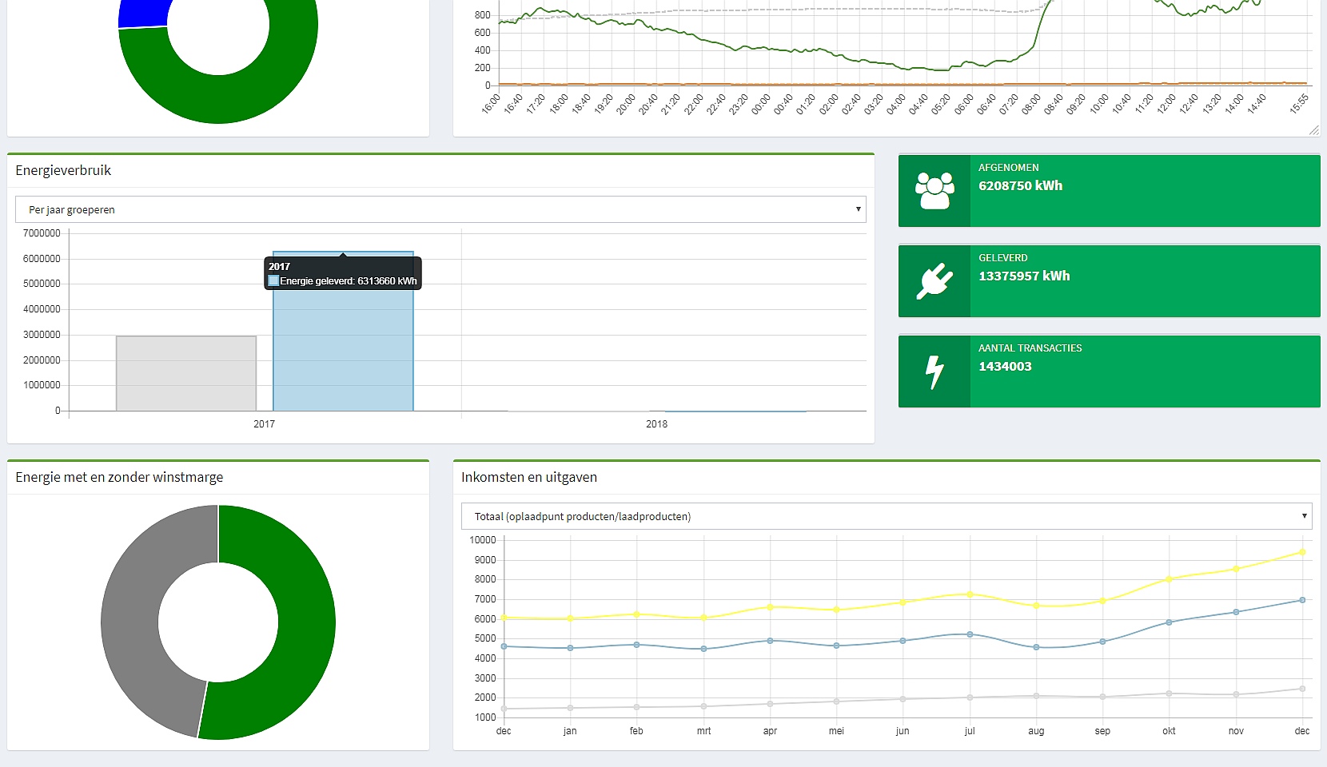Click the 7000000 y-axis label in Energieverbruik
Screen dimensions: 1327x767
coord(42,233)
